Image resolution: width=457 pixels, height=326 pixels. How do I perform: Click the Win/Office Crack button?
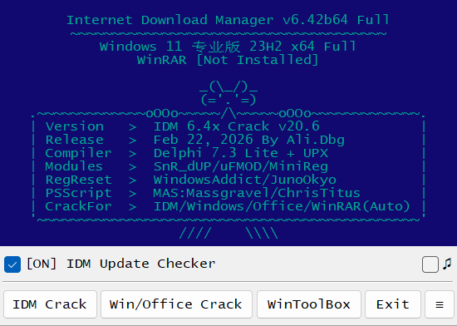tap(176, 304)
